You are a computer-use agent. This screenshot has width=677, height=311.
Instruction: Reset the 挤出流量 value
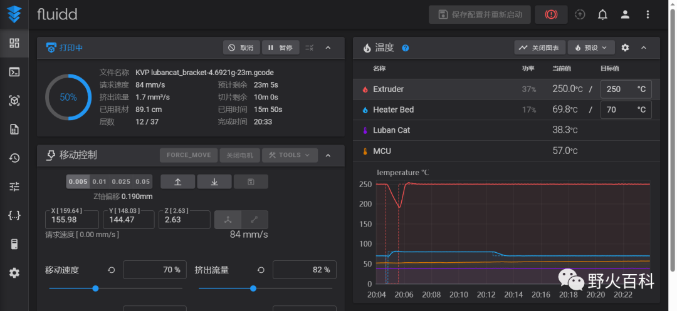[x=261, y=270]
